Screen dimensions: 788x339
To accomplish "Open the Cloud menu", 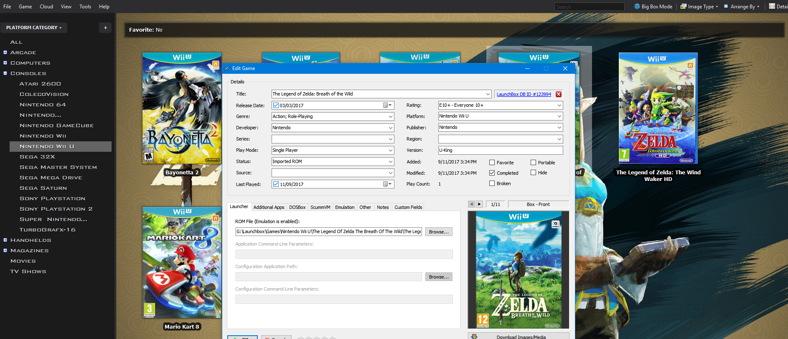I will coord(46,7).
